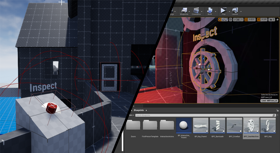Screen dimensions: 280x153
Task: Open grid snap value 5 dropdown
Action: [x=242, y=20]
